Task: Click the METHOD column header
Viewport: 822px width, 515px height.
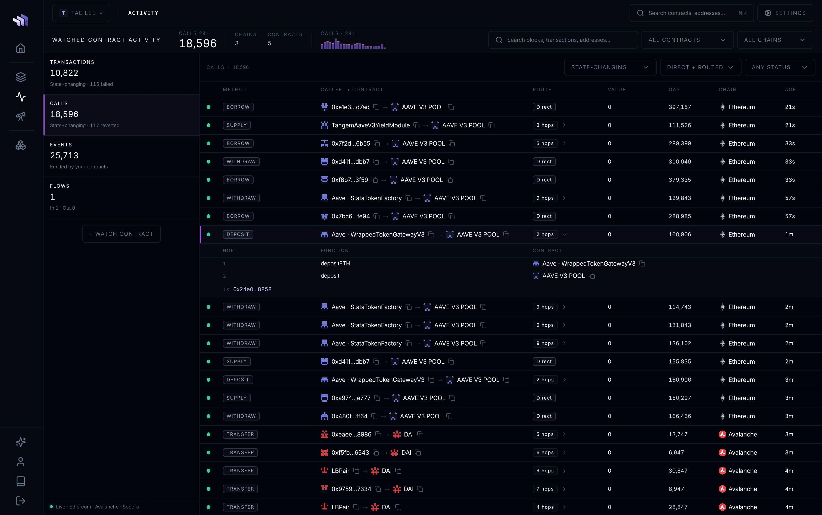Action: 235,90
